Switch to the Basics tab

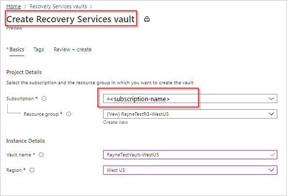tap(16, 49)
